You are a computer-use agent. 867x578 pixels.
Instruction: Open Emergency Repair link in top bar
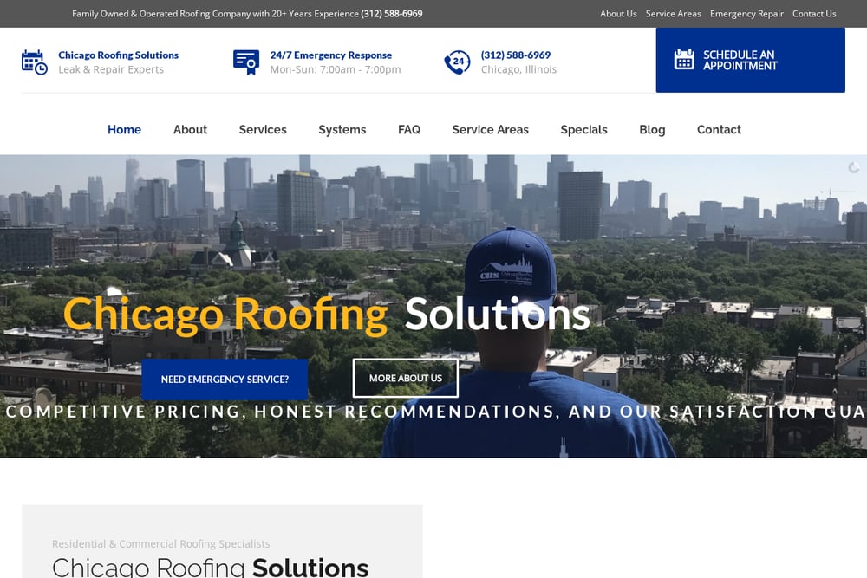(x=746, y=14)
